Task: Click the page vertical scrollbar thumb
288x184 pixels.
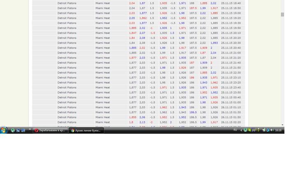Action: pyautogui.click(x=282, y=14)
